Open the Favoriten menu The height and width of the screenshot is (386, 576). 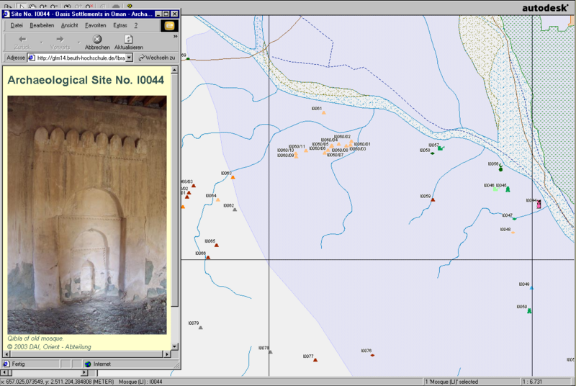(95, 25)
